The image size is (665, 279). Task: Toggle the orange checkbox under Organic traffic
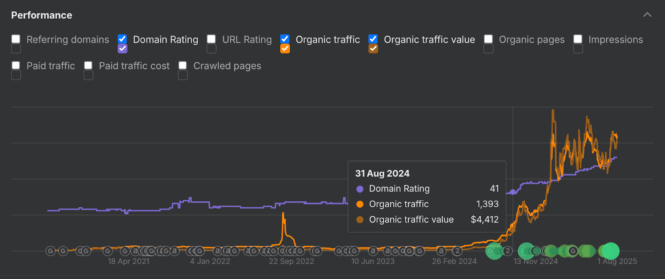coord(285,49)
